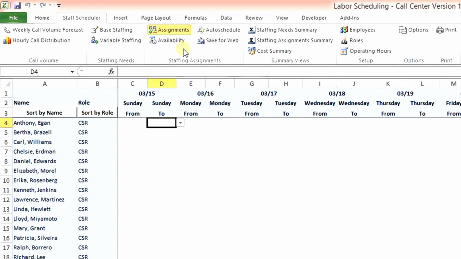
Task: Open Base Staffing sheet
Action: click(112, 30)
